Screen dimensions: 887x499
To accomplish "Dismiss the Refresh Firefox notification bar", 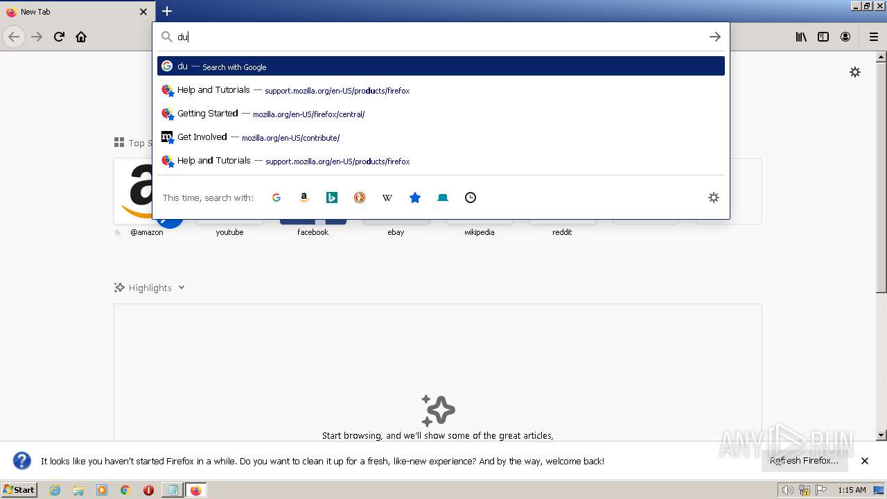I will (865, 461).
